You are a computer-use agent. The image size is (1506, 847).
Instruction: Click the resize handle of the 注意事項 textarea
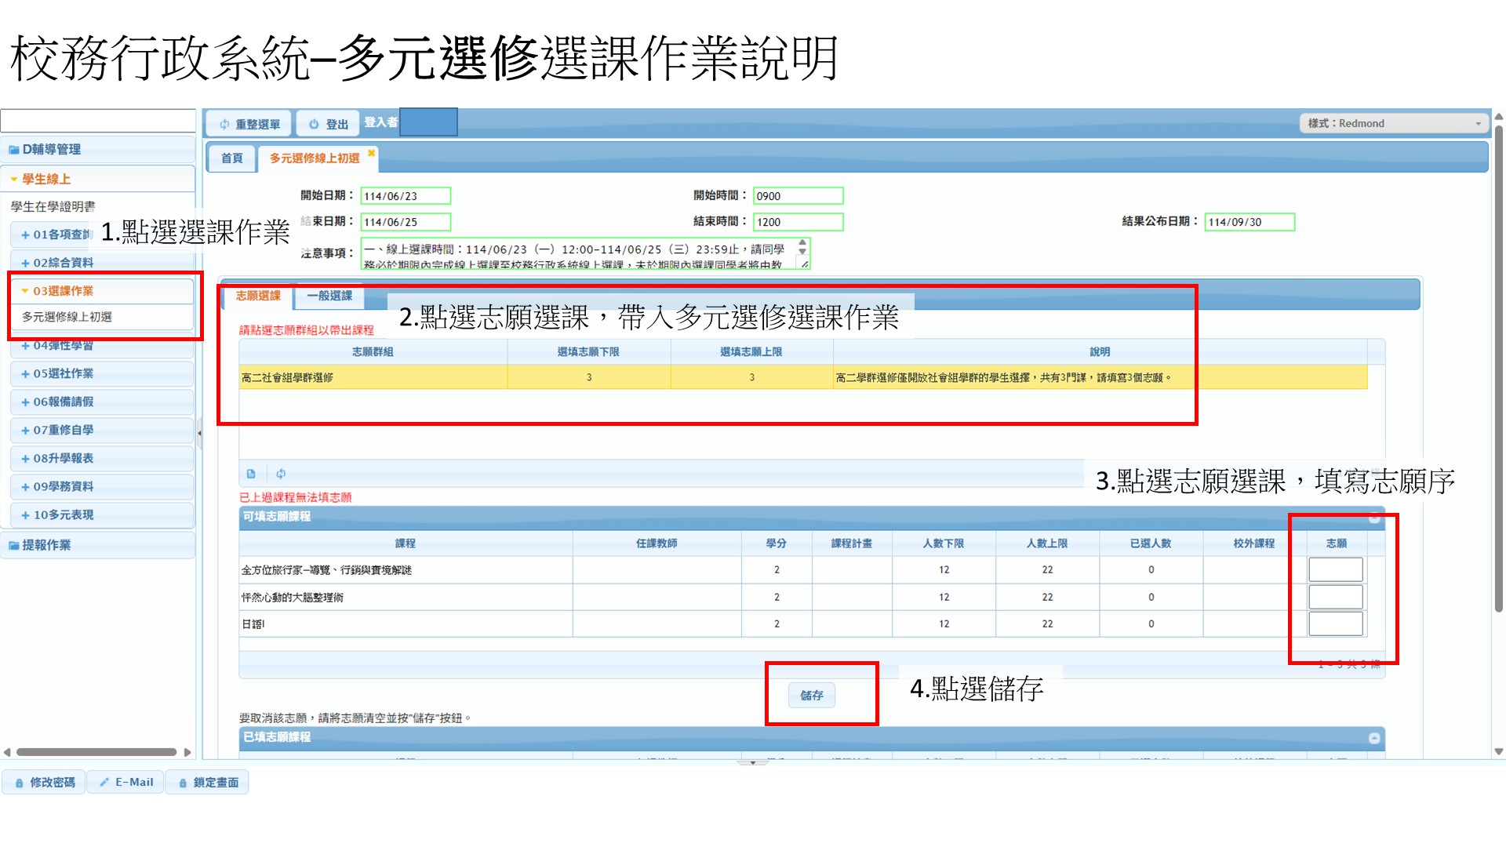[804, 264]
